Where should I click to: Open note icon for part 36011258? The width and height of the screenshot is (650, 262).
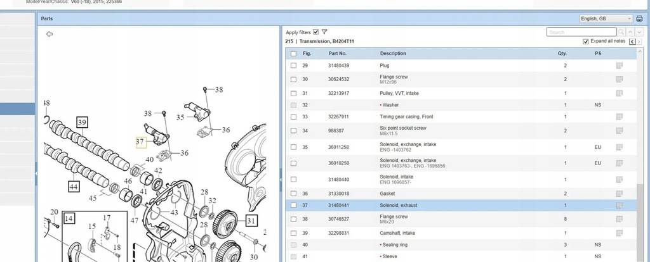click(x=620, y=147)
